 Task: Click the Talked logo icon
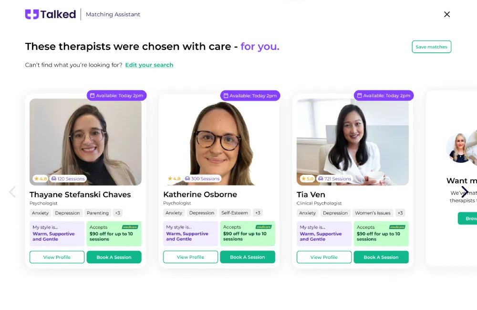coord(31,14)
